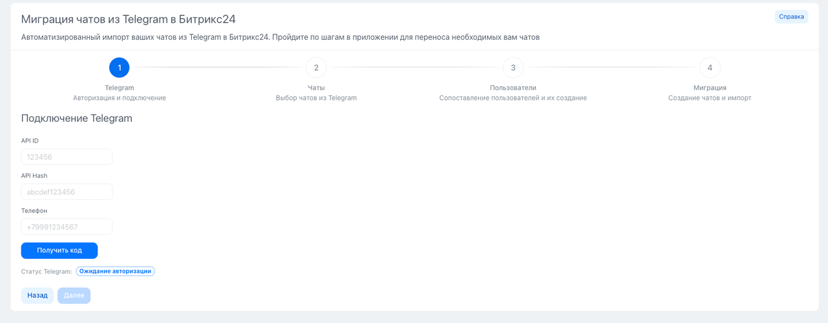
Task: Click the 'API Hash' field label
Action: click(x=34, y=176)
